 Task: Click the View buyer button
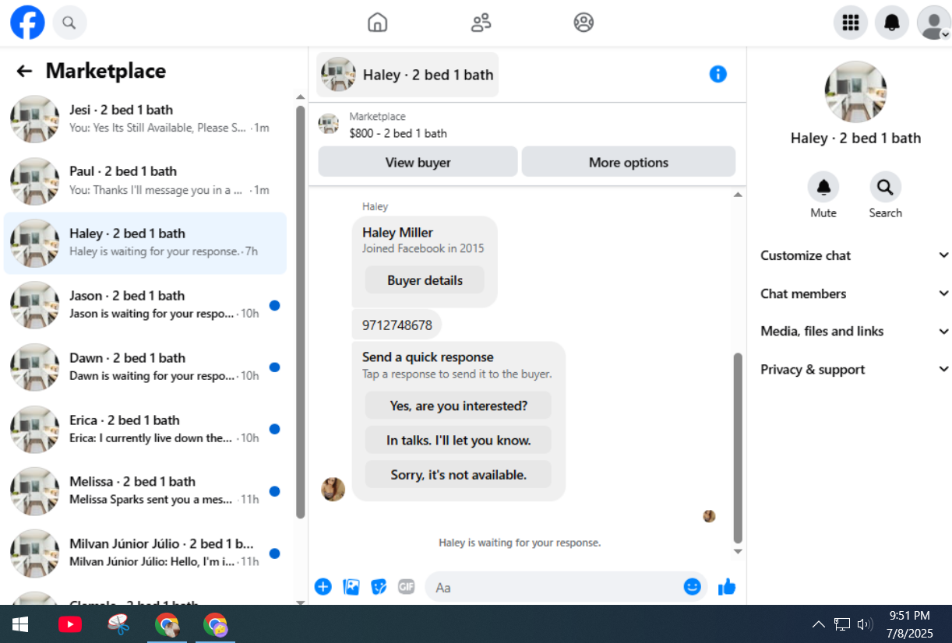[x=418, y=162]
